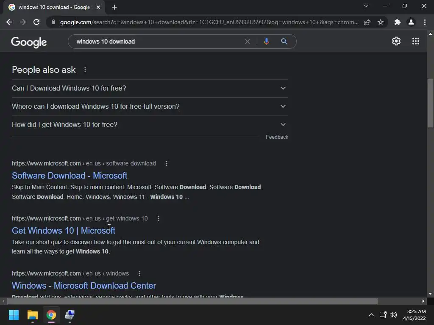Open the Windows Start menu

point(14,315)
